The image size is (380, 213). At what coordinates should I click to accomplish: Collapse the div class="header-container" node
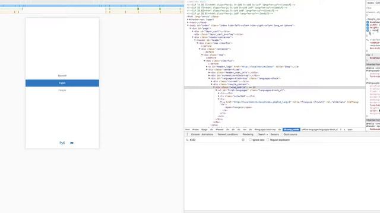[192, 37]
